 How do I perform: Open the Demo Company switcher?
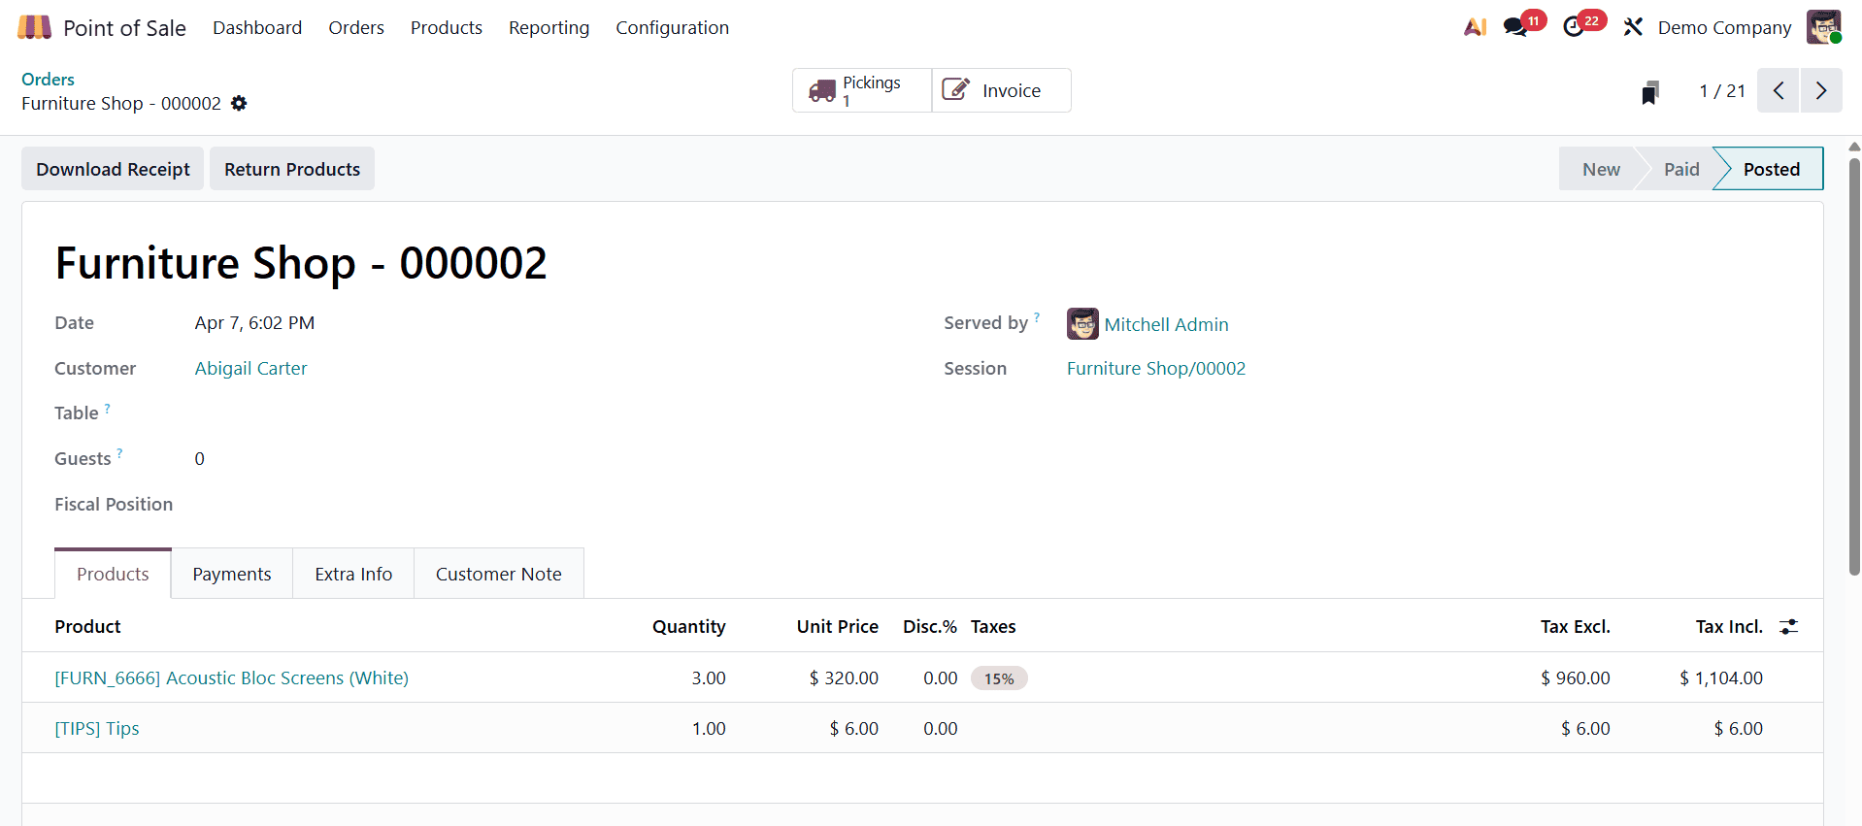point(1723,27)
